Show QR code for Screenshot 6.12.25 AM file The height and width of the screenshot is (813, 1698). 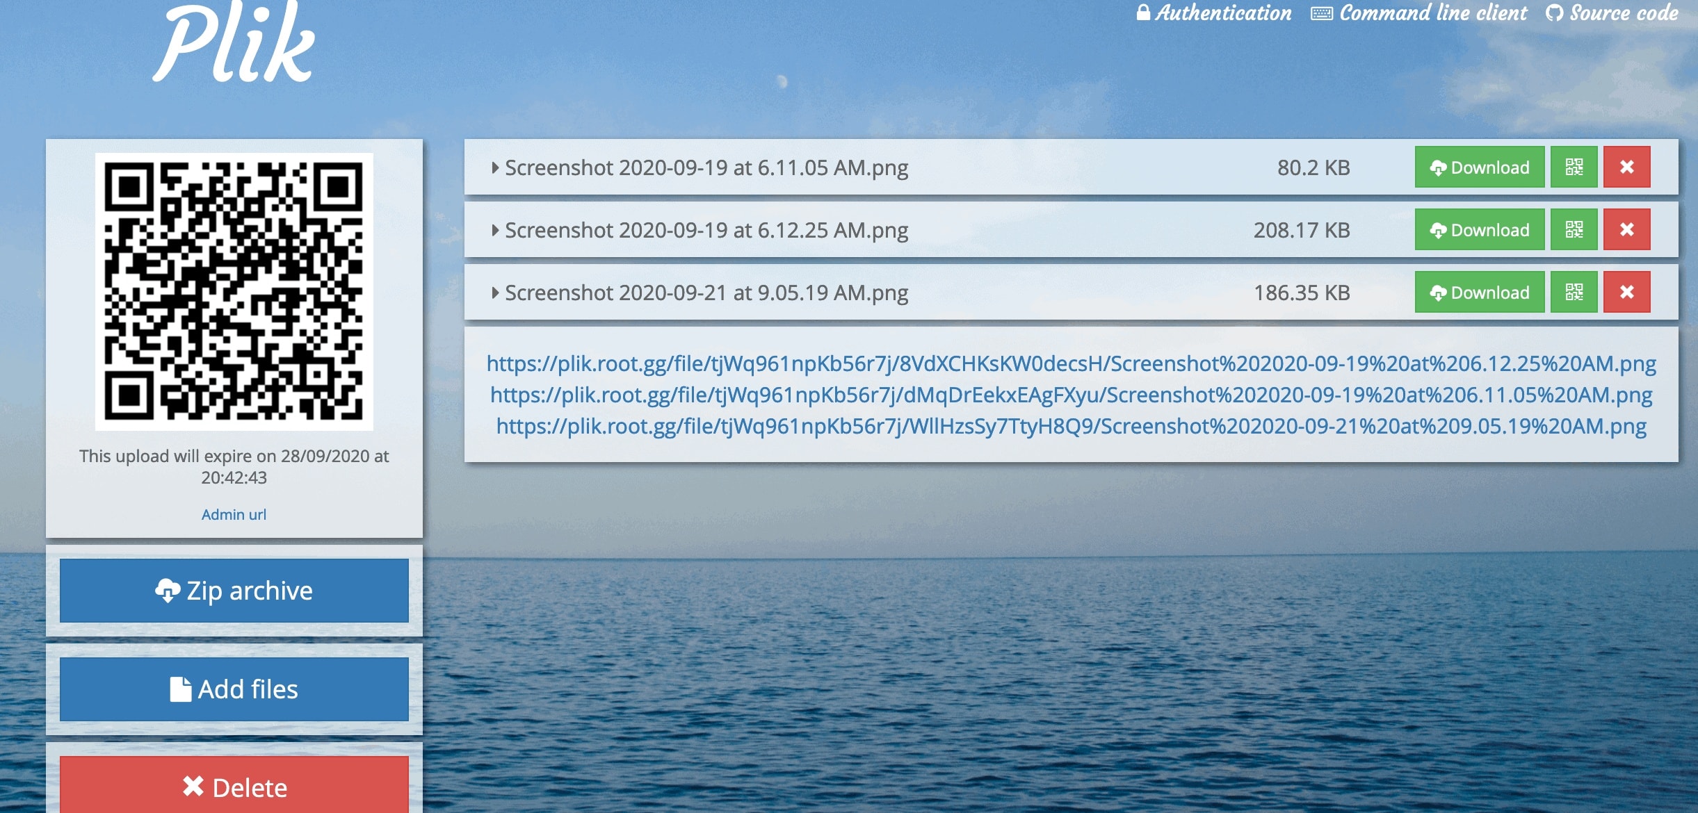point(1574,229)
